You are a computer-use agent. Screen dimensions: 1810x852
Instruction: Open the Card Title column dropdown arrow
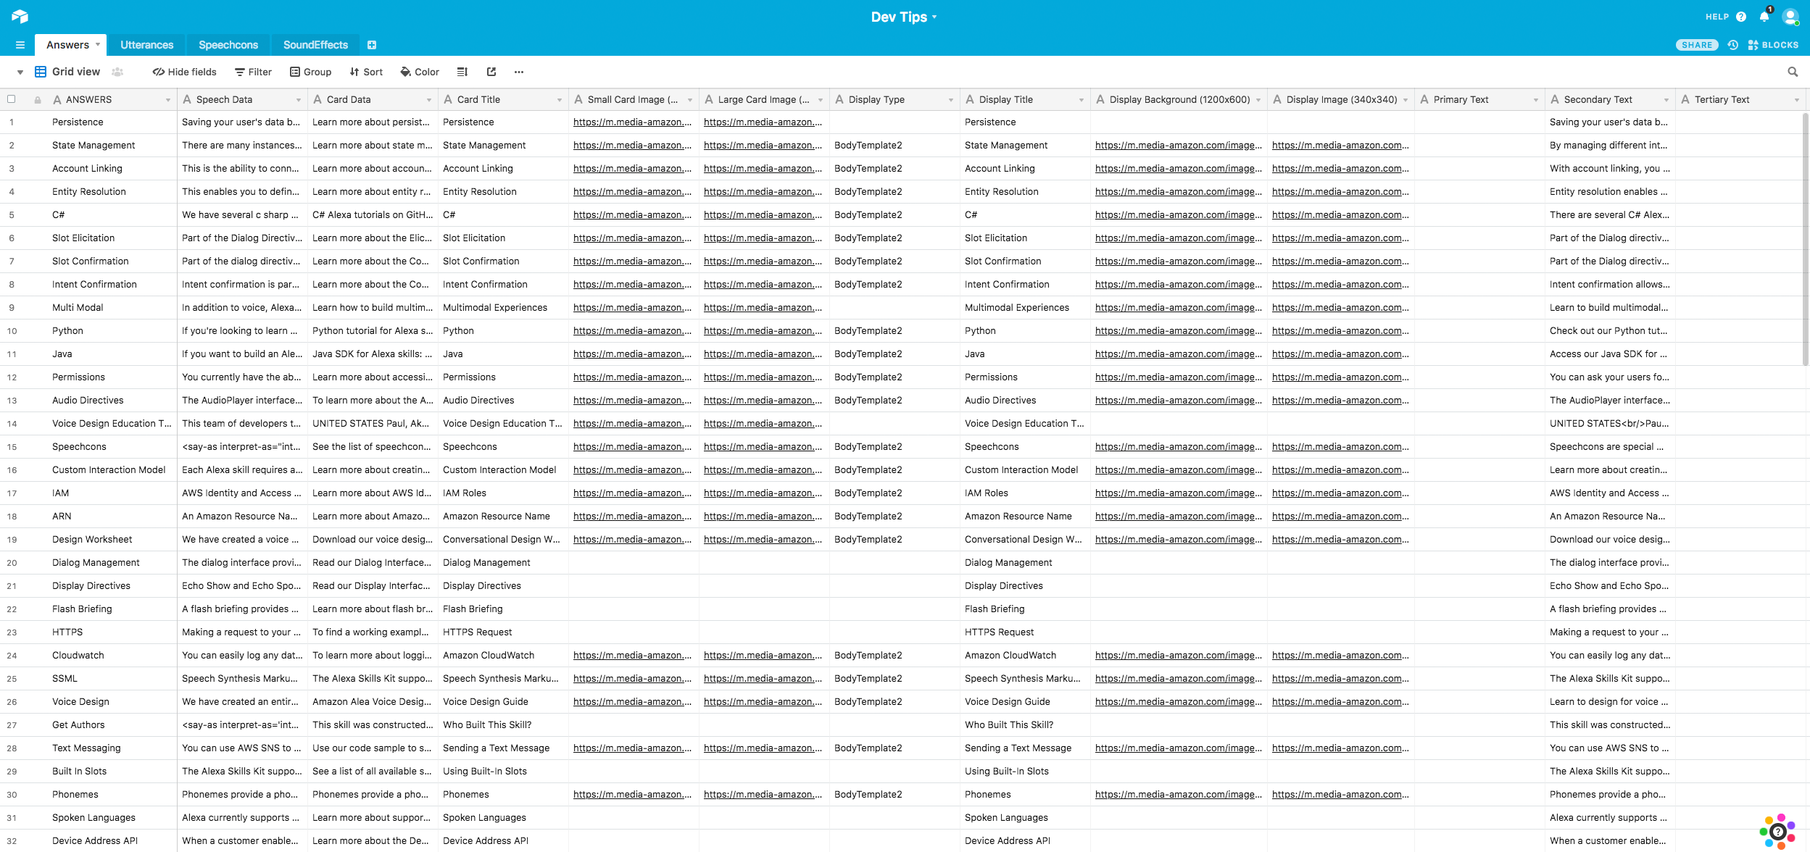[x=559, y=100]
